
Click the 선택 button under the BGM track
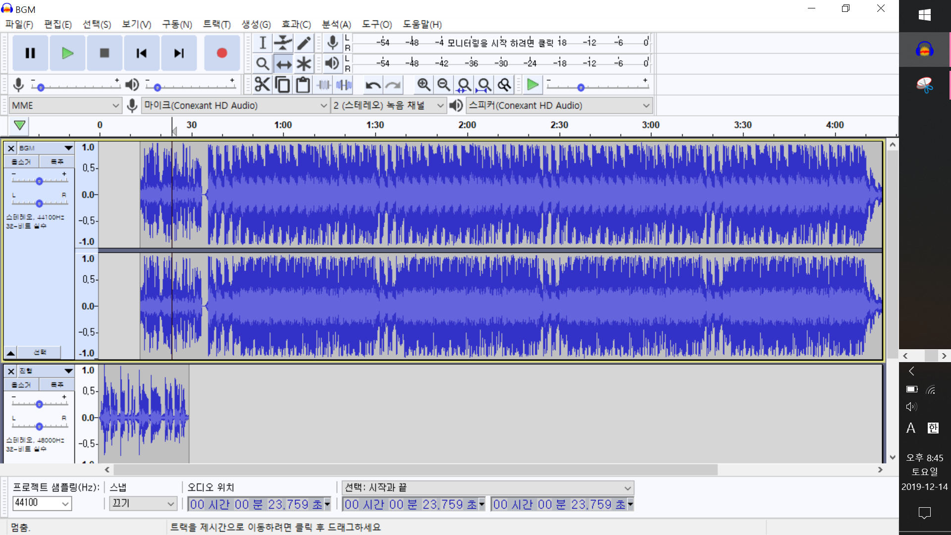pos(40,352)
